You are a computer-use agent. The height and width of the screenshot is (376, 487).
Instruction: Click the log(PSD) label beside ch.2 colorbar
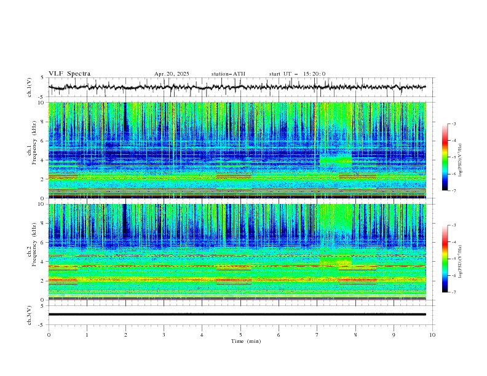coord(461,261)
